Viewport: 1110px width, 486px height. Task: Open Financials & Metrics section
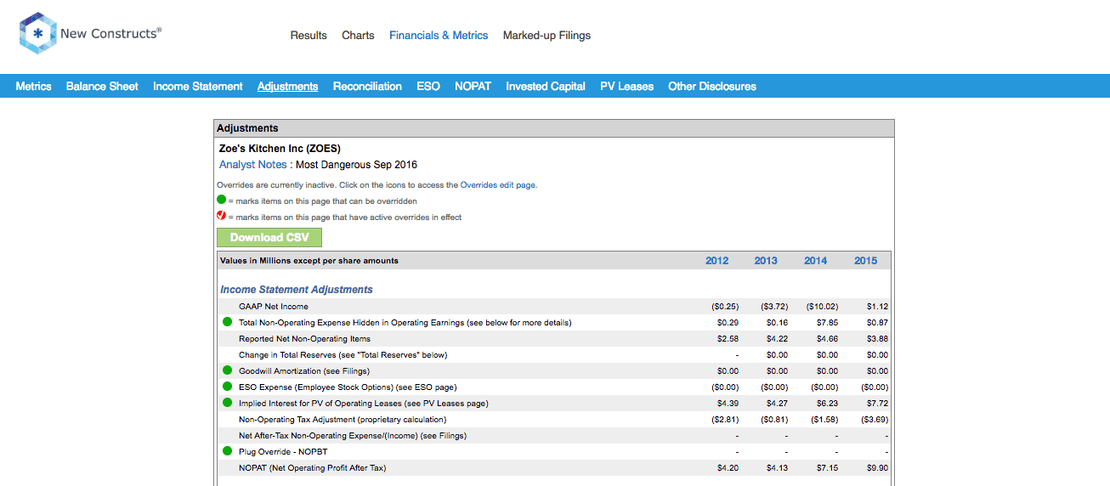point(439,36)
